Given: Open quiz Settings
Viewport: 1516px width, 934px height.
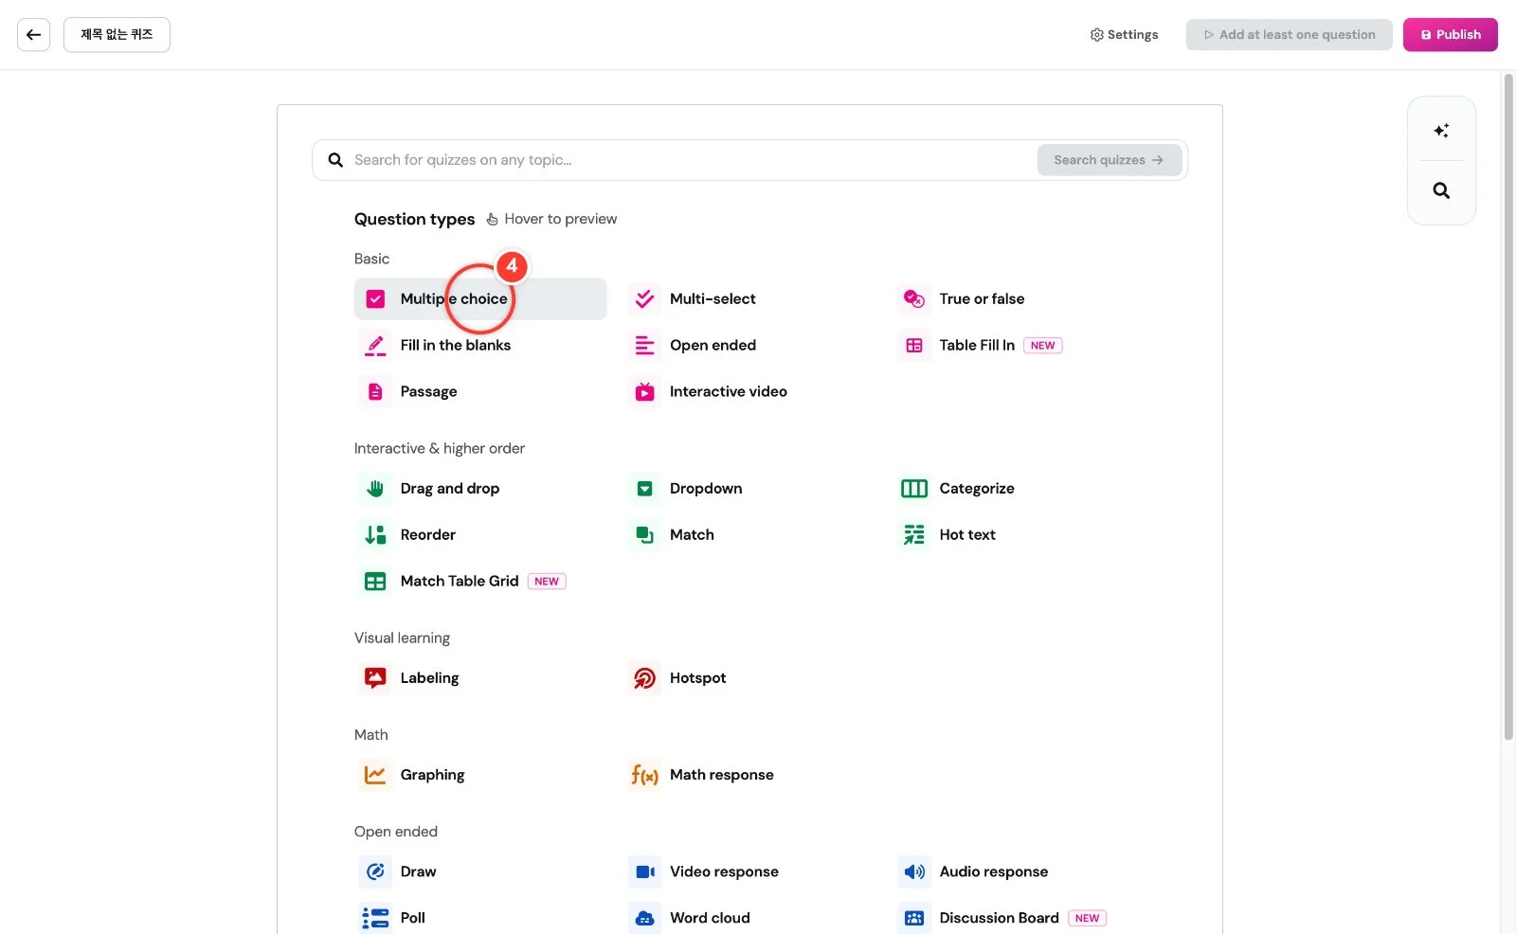Looking at the screenshot, I should 1124,35.
